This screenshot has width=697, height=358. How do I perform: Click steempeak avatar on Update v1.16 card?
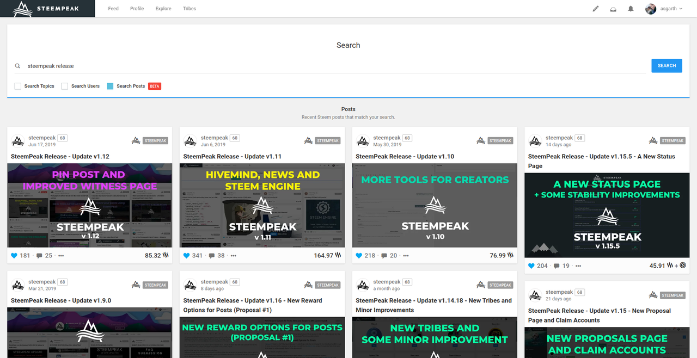click(x=190, y=285)
